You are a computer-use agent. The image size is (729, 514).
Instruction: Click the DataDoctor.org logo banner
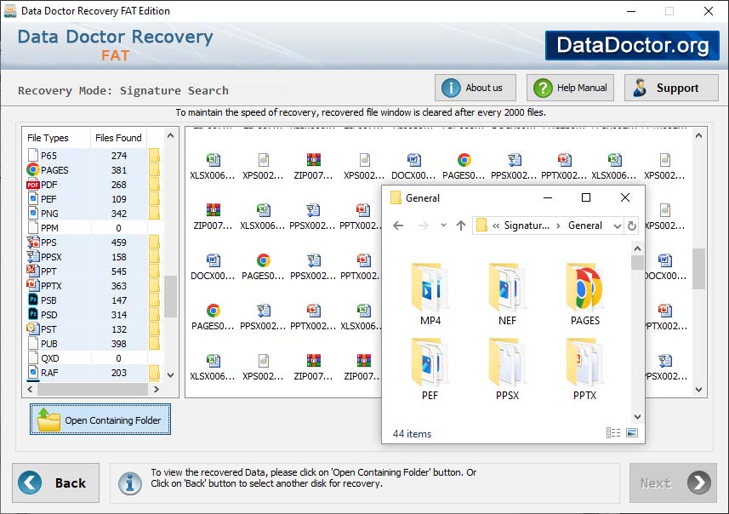[x=632, y=45]
